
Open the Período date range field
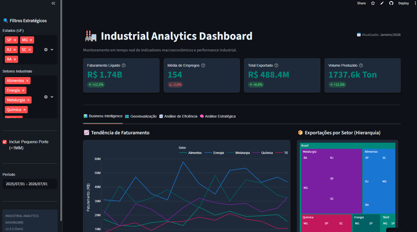point(30,184)
